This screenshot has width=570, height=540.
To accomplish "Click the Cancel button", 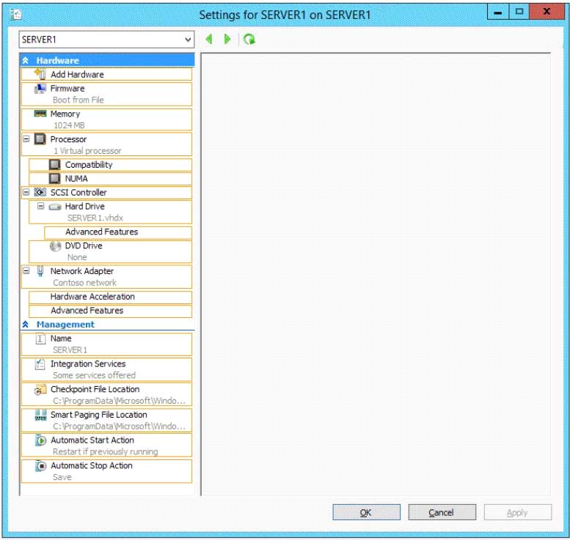I will (442, 513).
